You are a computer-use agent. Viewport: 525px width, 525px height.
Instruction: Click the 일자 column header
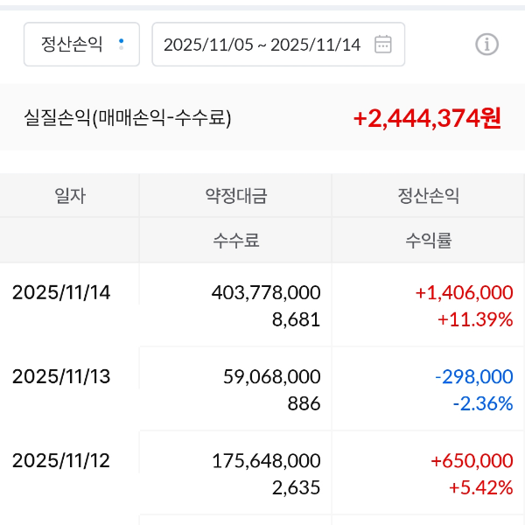pos(70,196)
